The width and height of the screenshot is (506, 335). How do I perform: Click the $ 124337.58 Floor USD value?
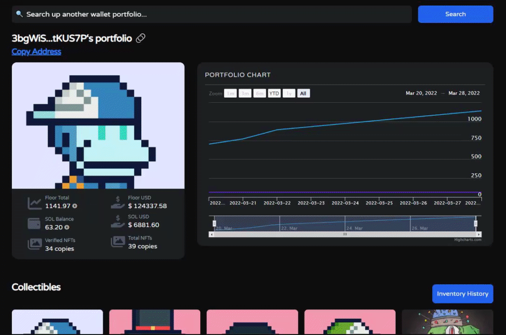pos(147,206)
